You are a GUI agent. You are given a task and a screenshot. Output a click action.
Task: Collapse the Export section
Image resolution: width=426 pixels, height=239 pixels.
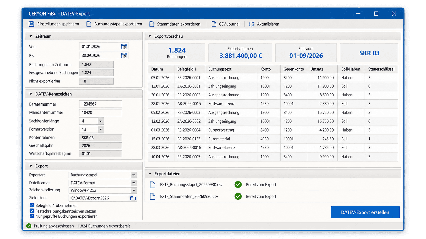click(31, 166)
